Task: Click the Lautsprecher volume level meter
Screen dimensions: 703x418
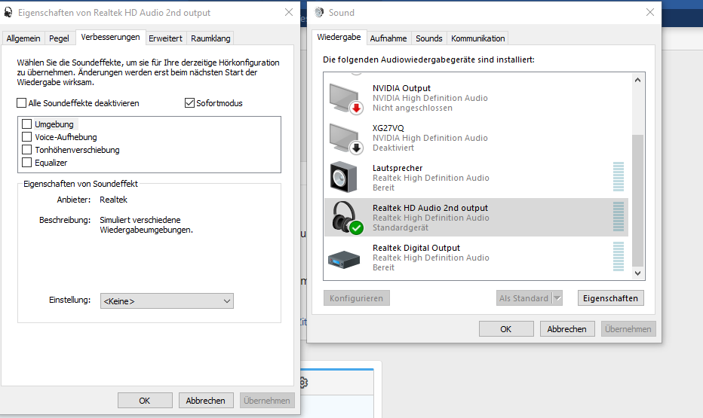Action: (x=619, y=177)
